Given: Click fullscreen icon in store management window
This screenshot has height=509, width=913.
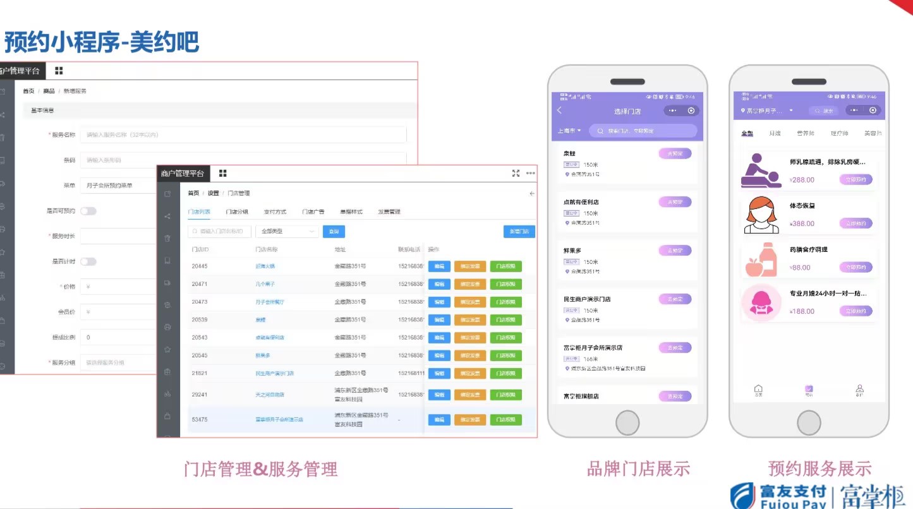Looking at the screenshot, I should (x=516, y=173).
